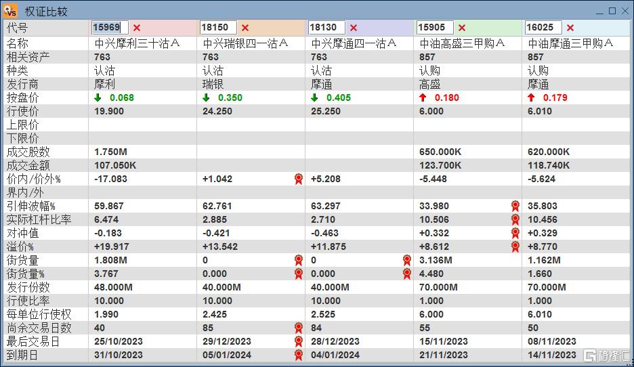Click the award ribbon beside +1.042
Screen dimensions: 634x367
pos(299,179)
